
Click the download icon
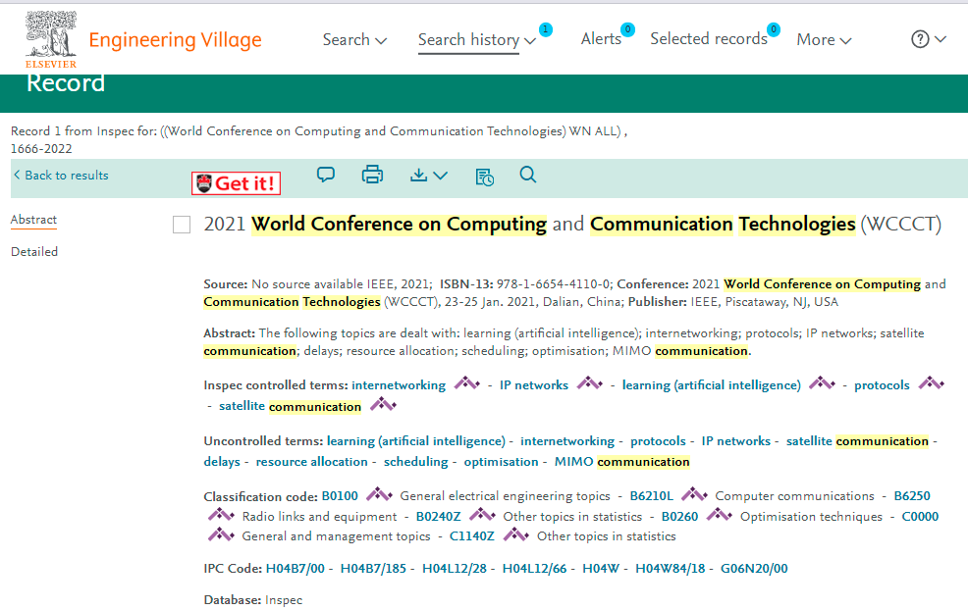418,176
